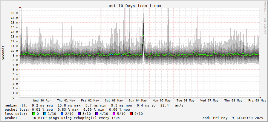Image resolution: width=268 pixels, height=122 pixels.
Task: Click the magenta 5/10 loss swatch
Action: tap(114, 114)
